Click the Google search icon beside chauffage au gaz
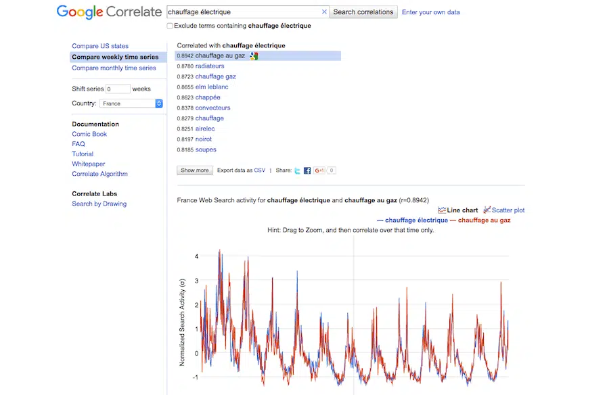The height and width of the screenshot is (395, 609). 253,56
